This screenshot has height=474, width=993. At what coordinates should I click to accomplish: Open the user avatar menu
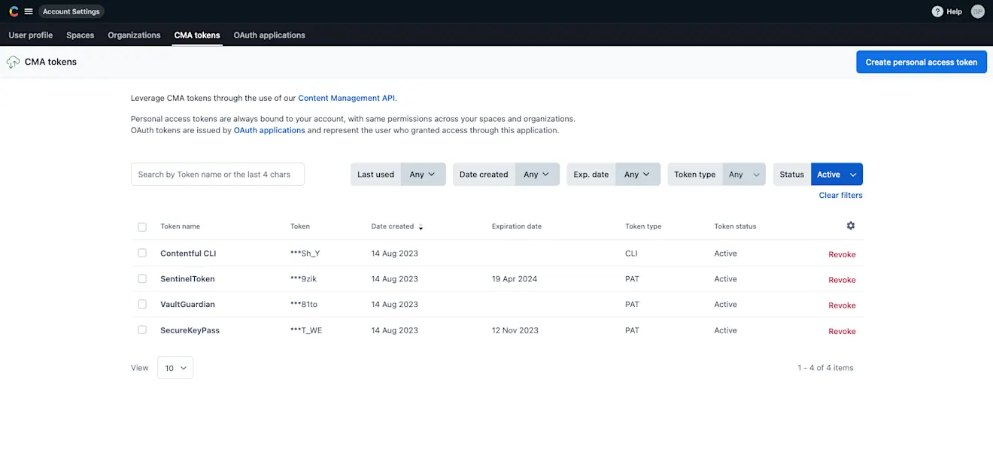pos(978,11)
